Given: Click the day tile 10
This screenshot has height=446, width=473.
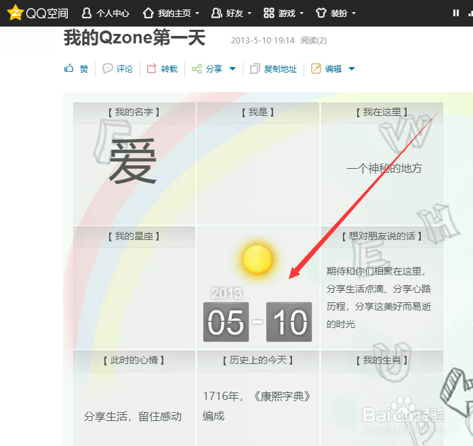Looking at the screenshot, I should tap(289, 322).
